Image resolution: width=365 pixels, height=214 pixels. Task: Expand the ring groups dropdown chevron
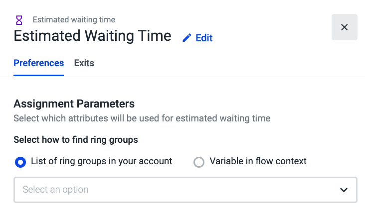coord(344,190)
